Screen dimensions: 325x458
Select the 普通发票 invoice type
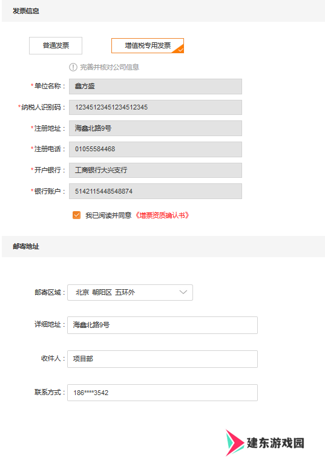[56, 45]
